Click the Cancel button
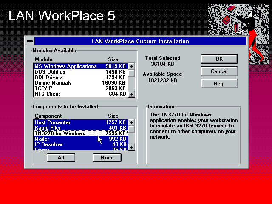 pos(219,71)
